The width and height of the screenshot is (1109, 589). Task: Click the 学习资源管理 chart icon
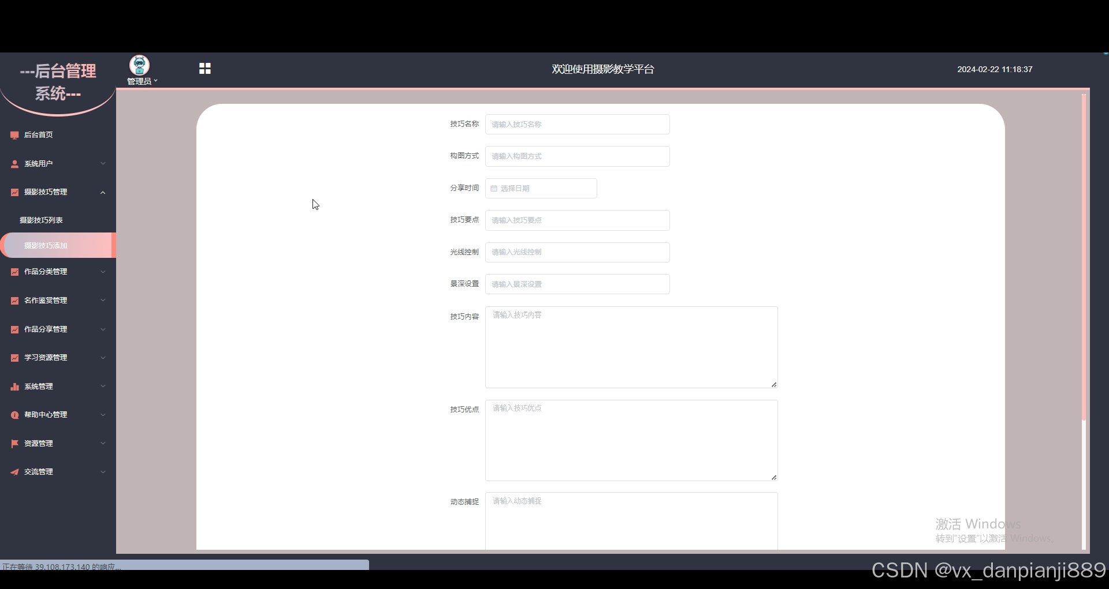click(15, 358)
